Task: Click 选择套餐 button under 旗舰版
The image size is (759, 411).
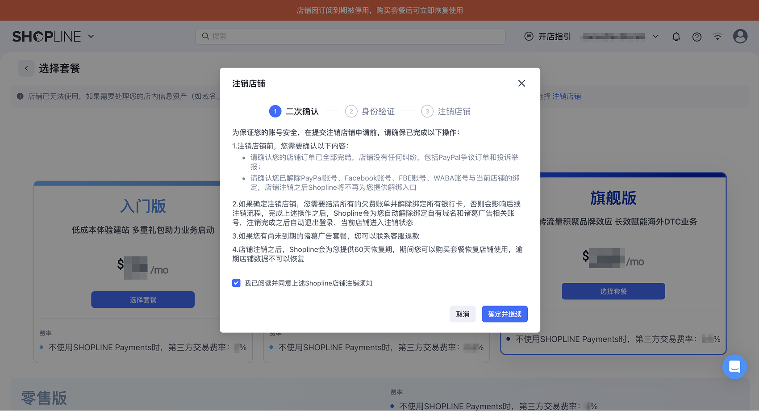Action: click(x=613, y=291)
